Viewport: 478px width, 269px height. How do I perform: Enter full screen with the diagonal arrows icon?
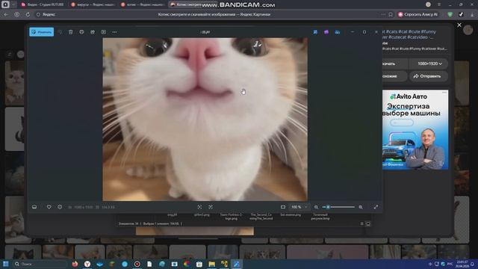(376, 207)
